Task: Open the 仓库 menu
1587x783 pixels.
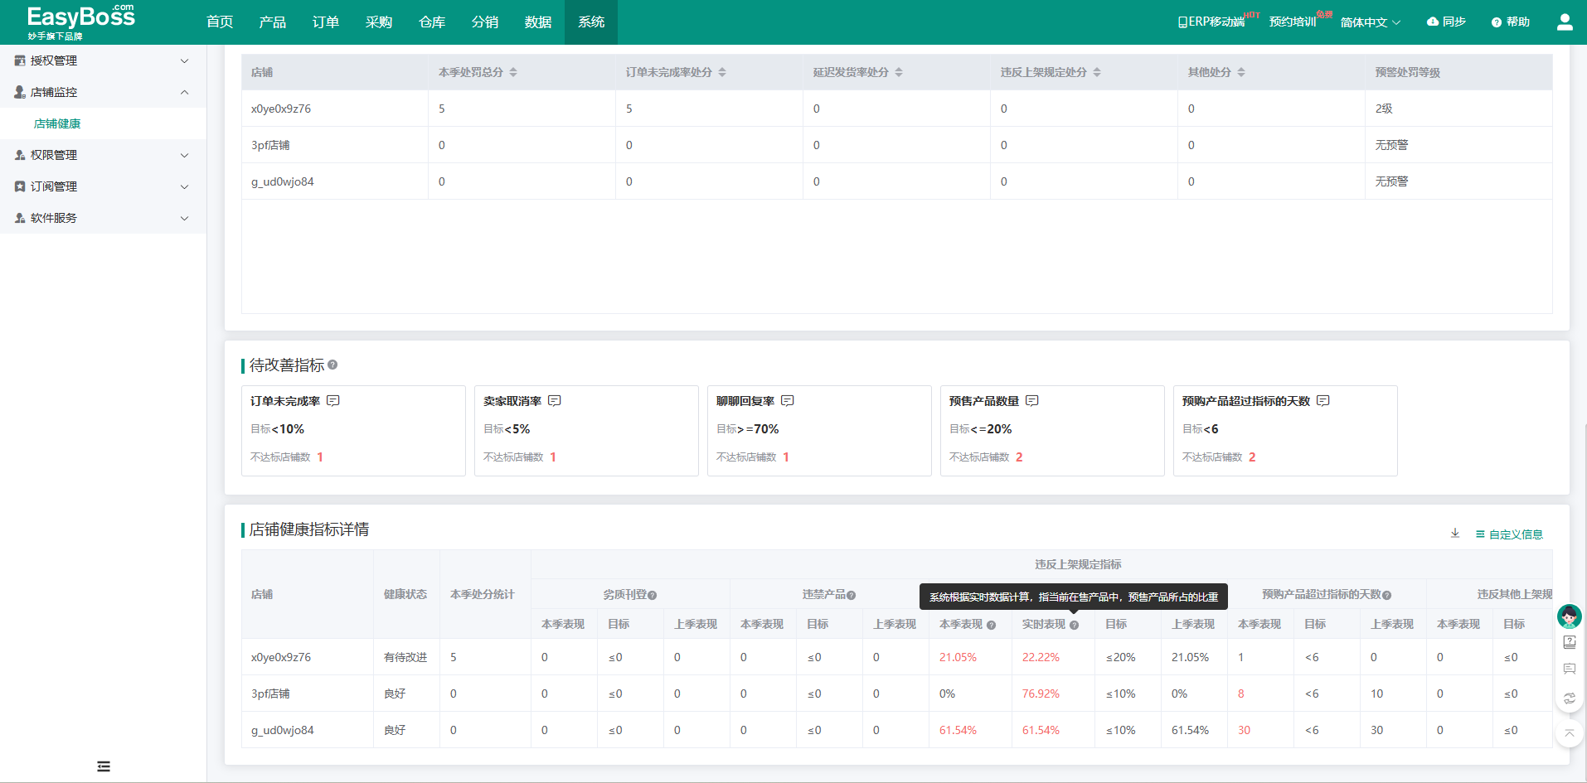Action: 432,22
